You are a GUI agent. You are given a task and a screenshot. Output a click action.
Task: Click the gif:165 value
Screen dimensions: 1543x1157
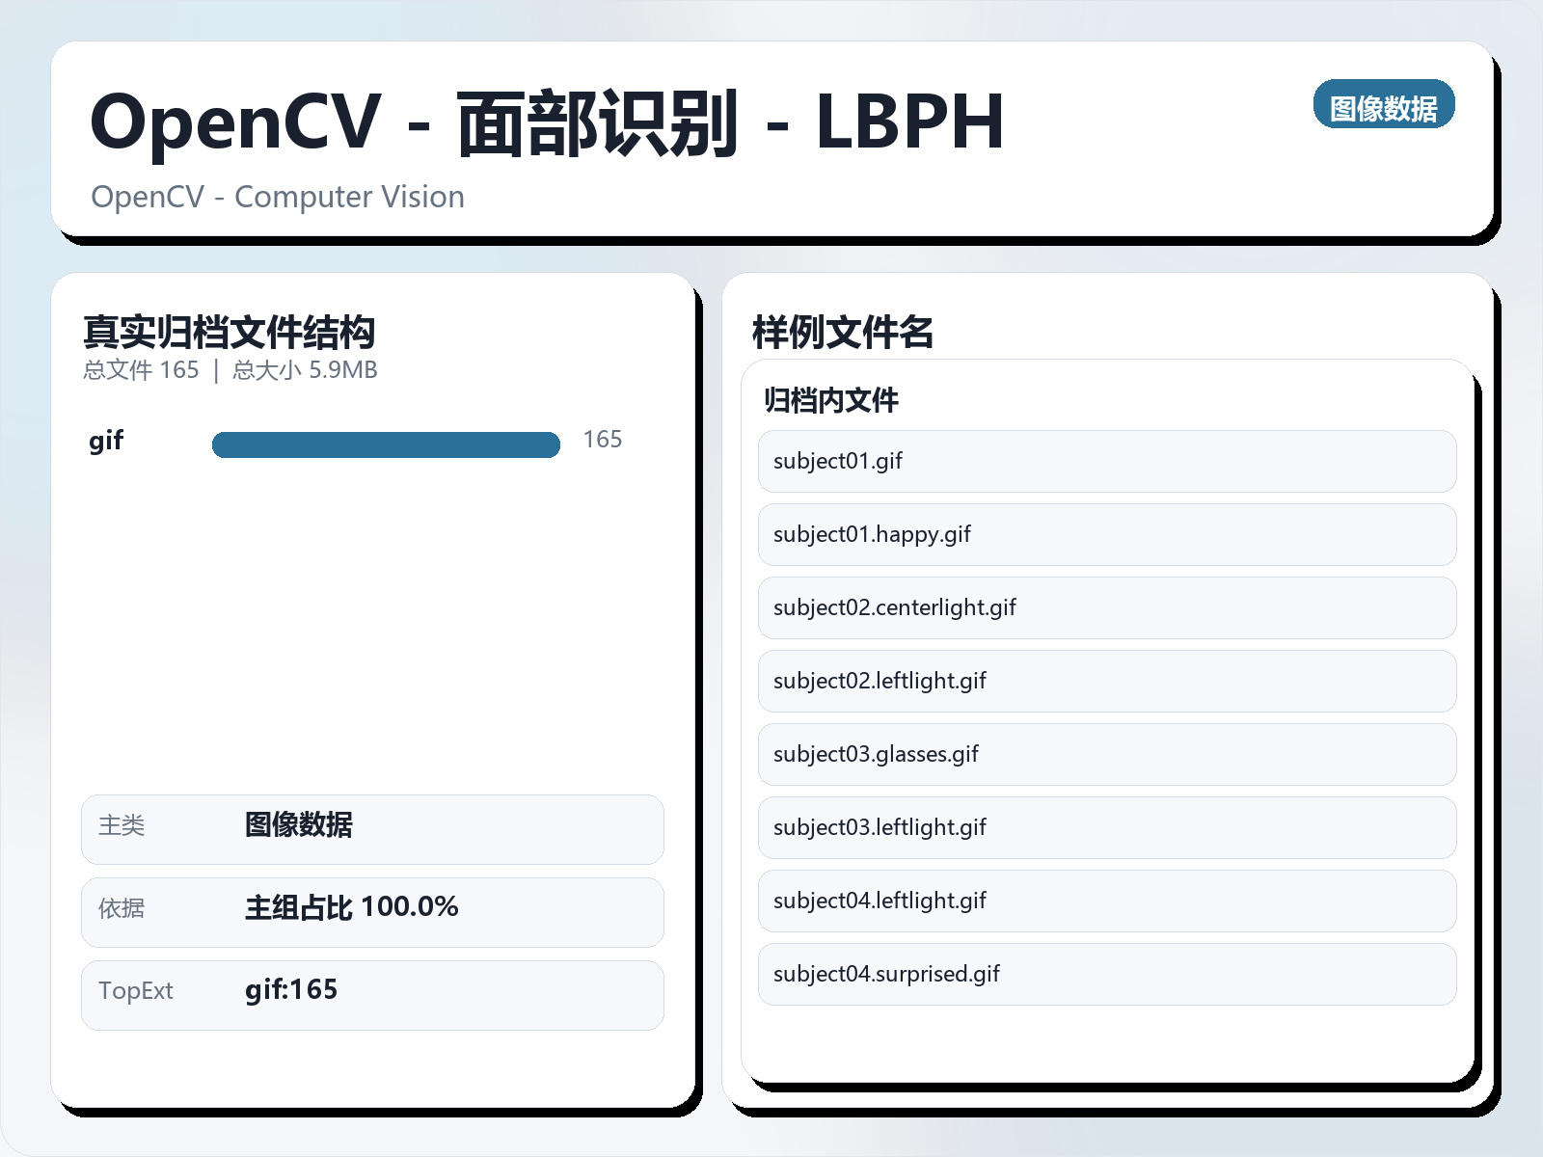pyautogui.click(x=290, y=989)
